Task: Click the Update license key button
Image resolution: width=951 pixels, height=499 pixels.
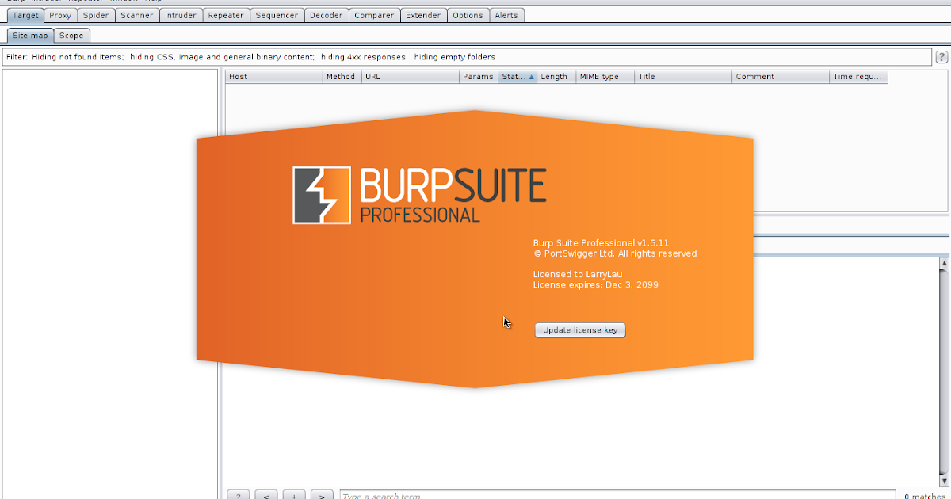Action: tap(580, 330)
